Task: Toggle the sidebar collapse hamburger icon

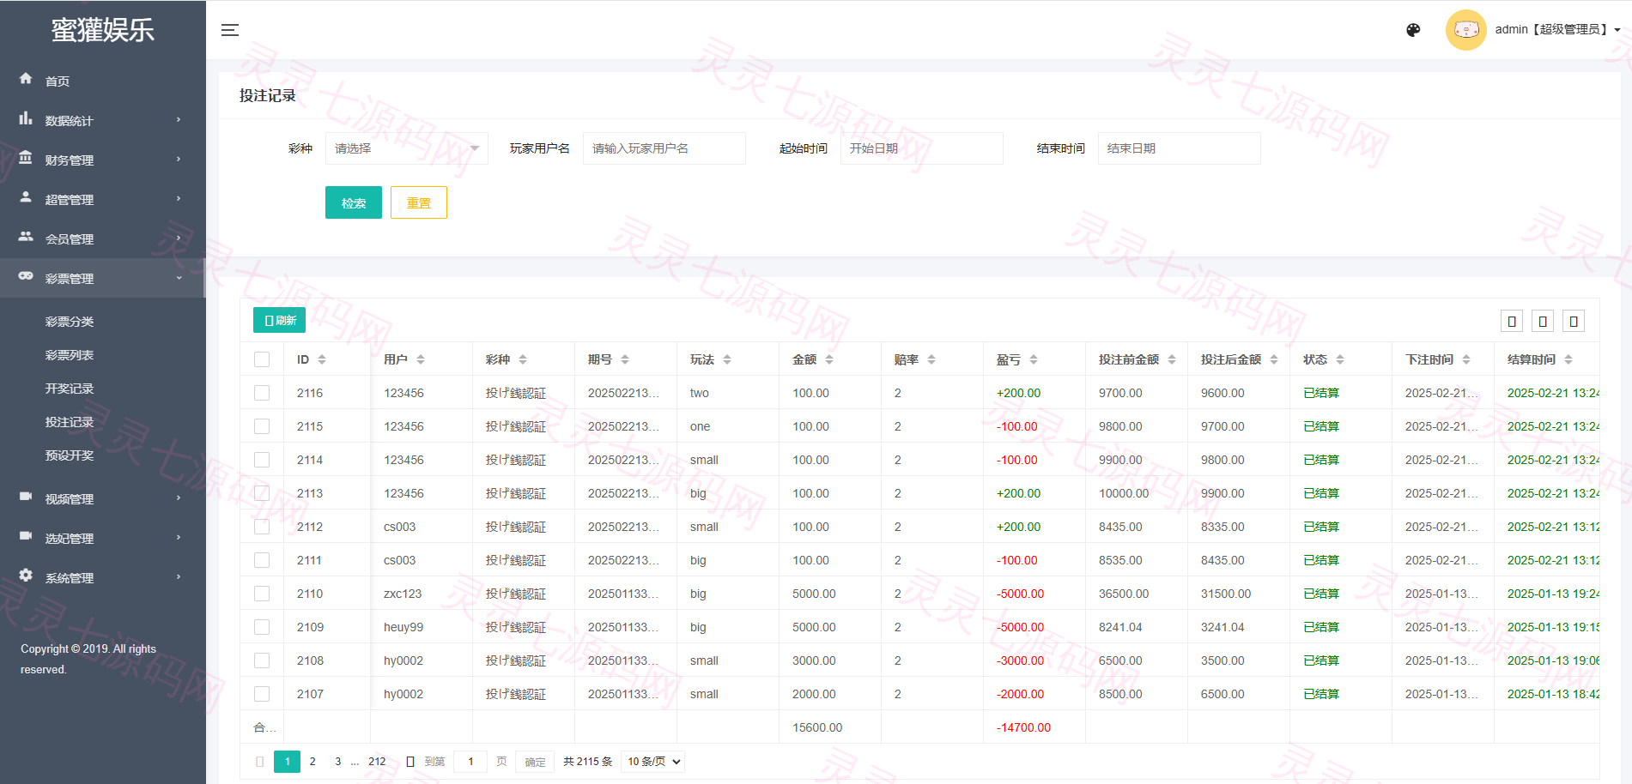Action: tap(230, 30)
